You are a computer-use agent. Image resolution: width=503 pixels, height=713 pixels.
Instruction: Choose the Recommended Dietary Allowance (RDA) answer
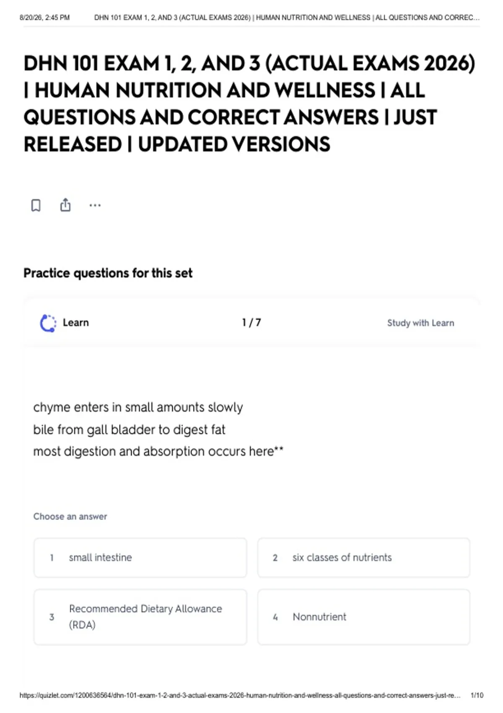coord(140,617)
